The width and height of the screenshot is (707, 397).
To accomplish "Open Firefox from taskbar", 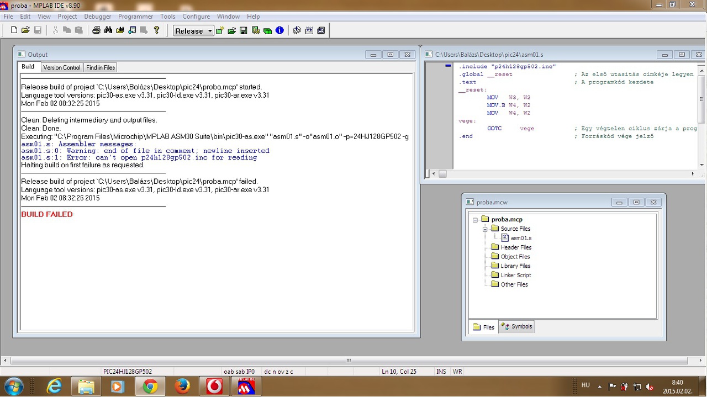I will pyautogui.click(x=182, y=386).
